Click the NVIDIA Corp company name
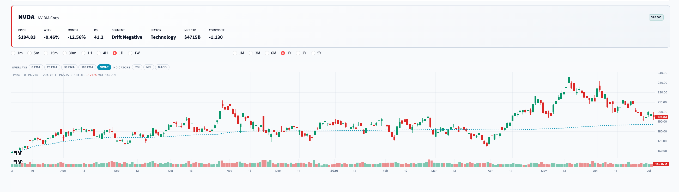 click(48, 18)
